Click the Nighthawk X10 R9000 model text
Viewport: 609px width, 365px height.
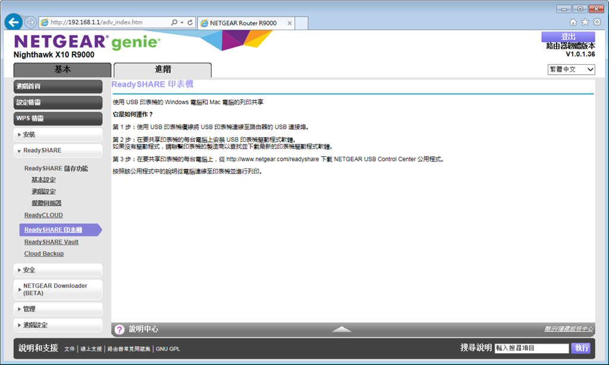coord(54,55)
